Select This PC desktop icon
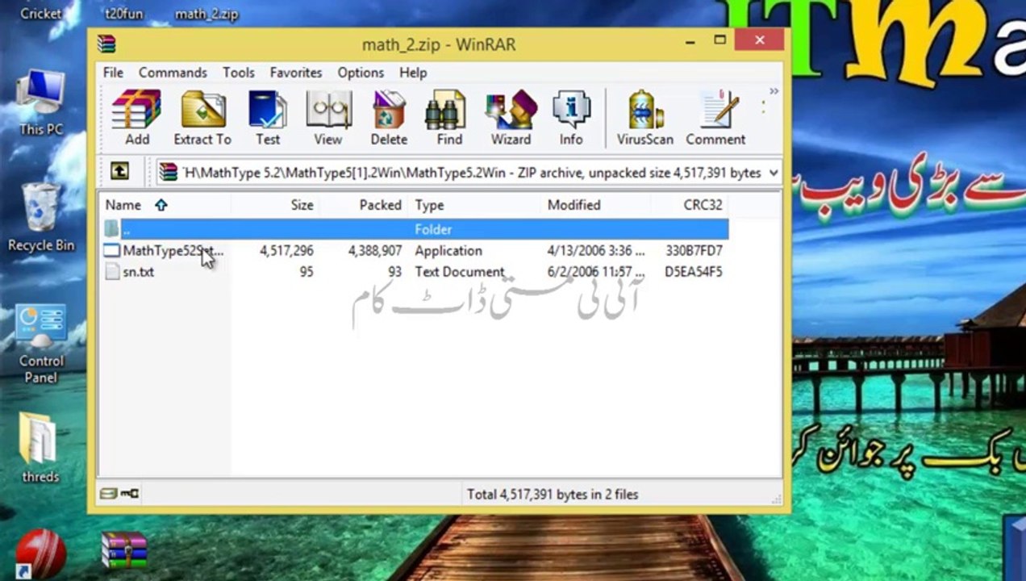The image size is (1026, 581). pos(41,103)
